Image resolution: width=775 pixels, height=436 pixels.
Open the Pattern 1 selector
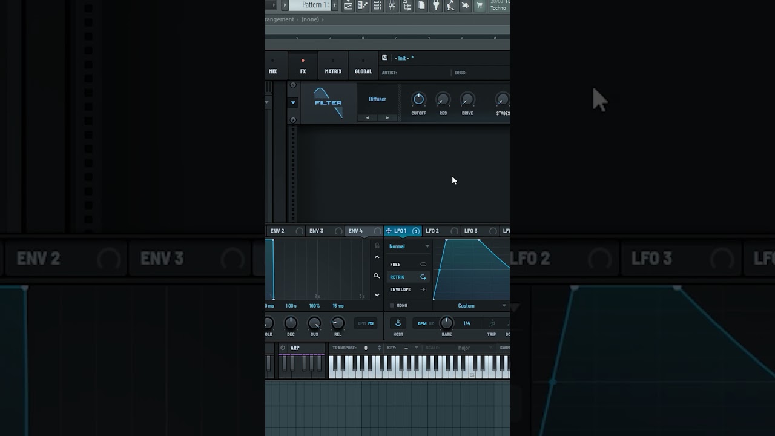(309, 5)
